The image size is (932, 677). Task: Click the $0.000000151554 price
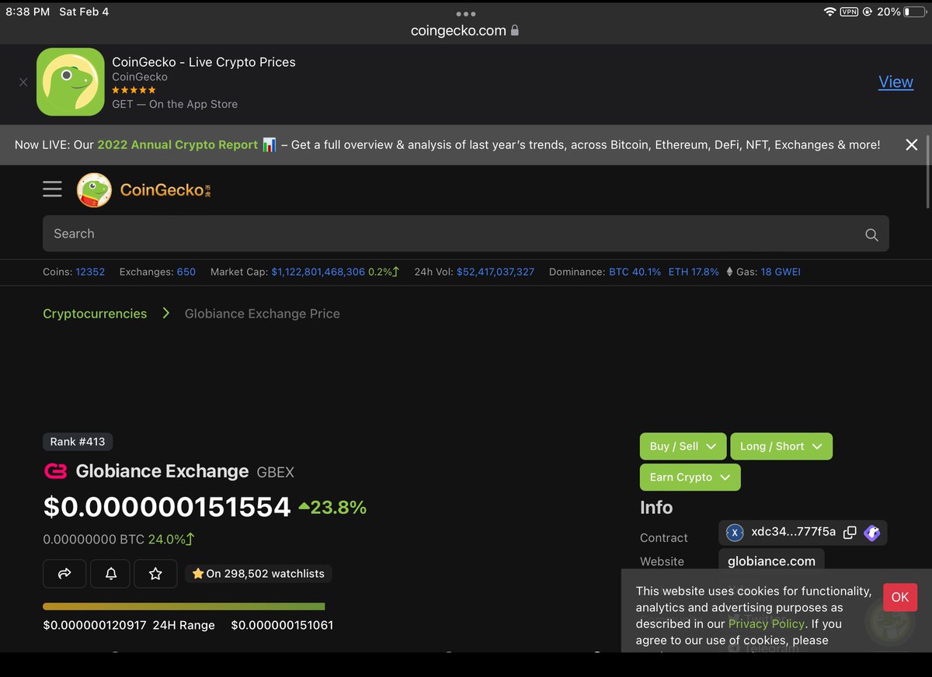click(x=167, y=507)
